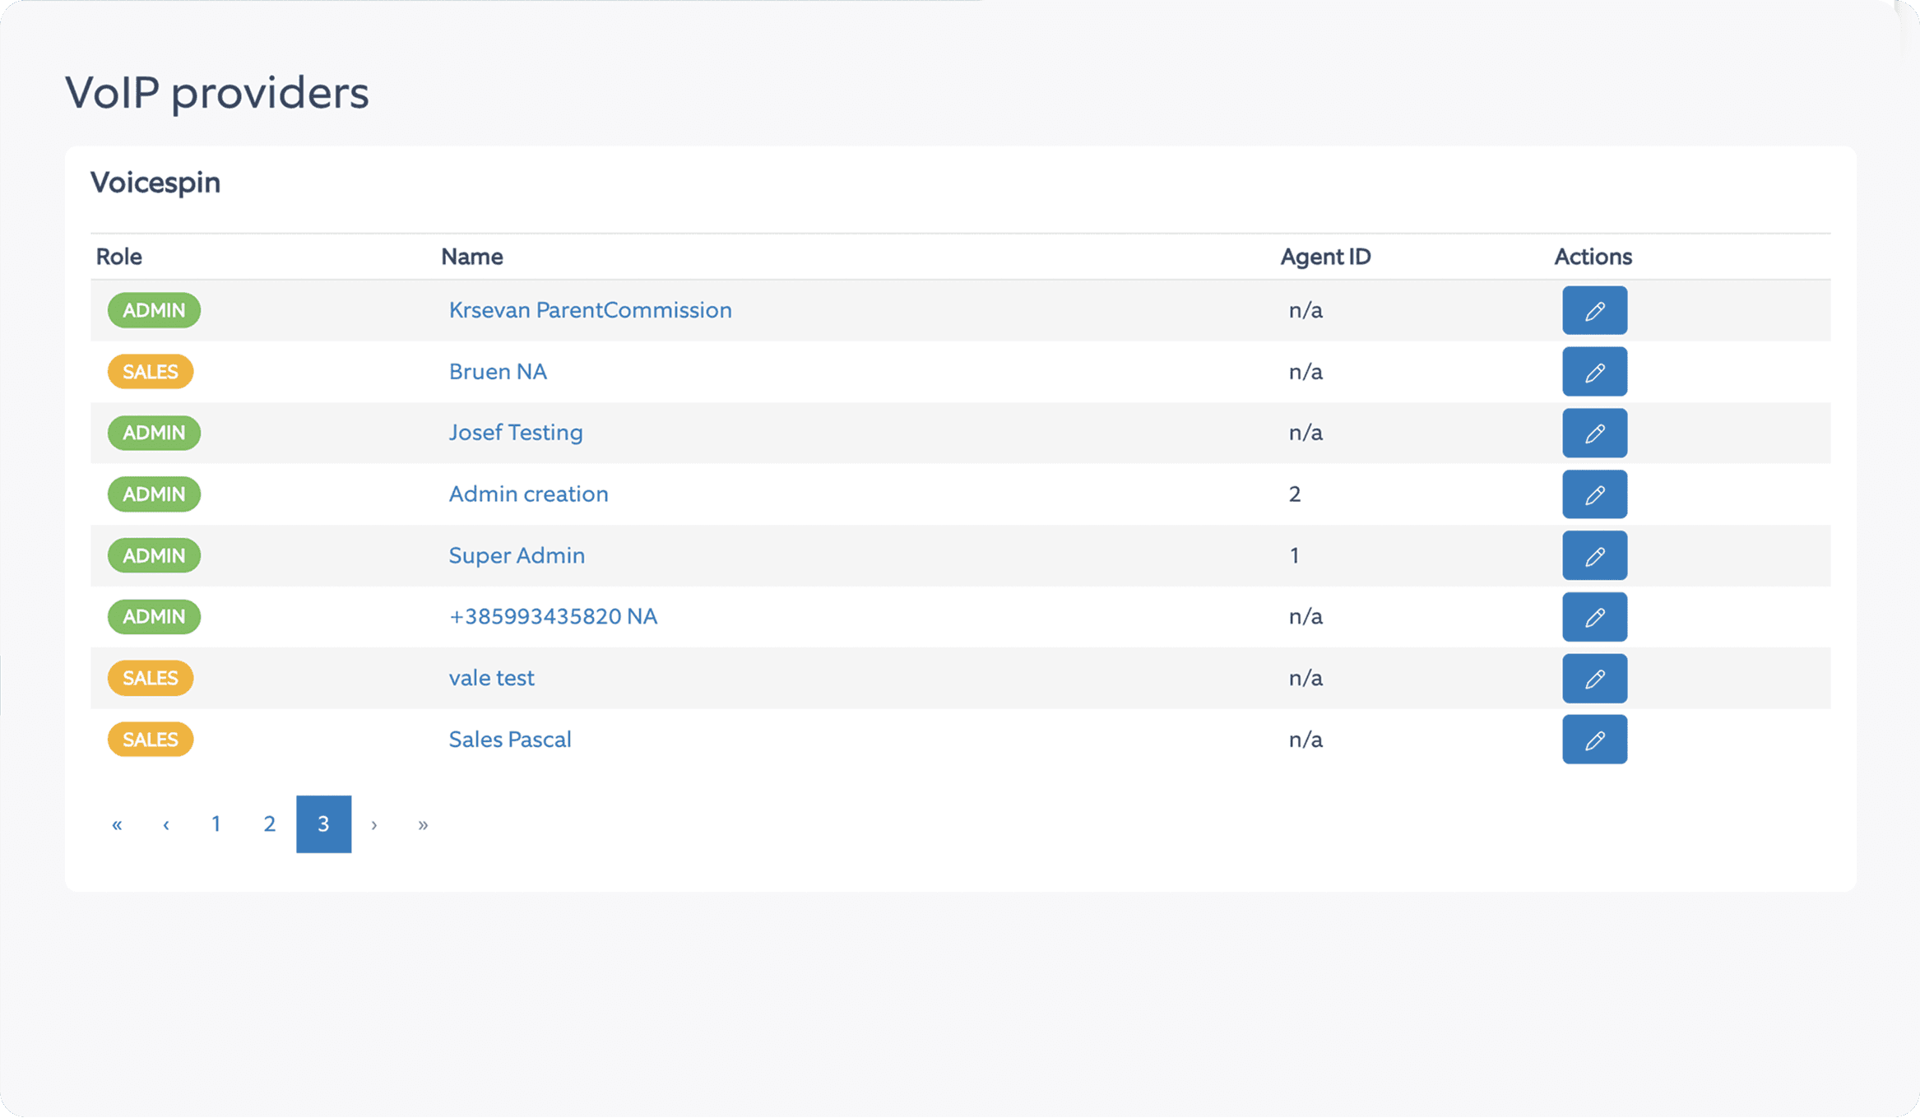
Task: Edit Sales Pascal agent ID
Action: 1593,740
